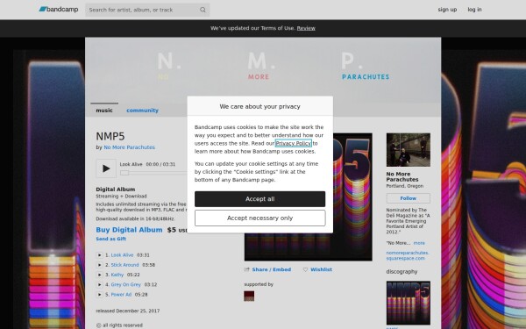
Task: Play the Look Alive track with the big play button
Action: 106,168
